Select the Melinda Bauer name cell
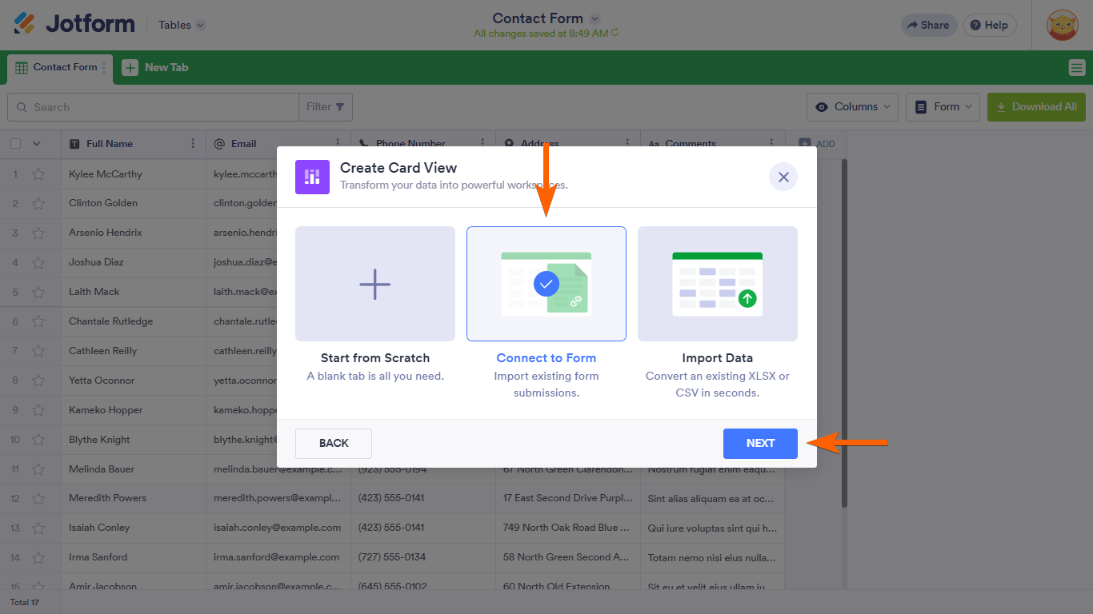 pyautogui.click(x=134, y=470)
